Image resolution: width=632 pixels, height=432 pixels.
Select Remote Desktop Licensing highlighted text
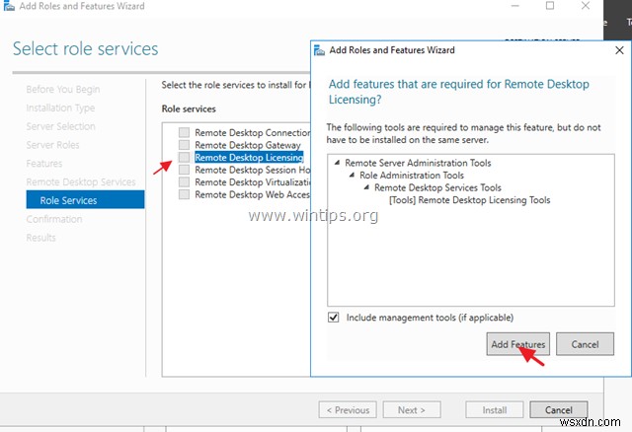(x=249, y=158)
